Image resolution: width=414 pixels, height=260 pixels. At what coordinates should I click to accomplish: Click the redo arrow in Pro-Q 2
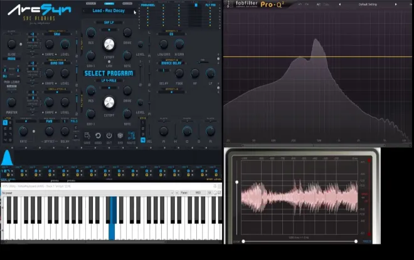coord(307,4)
